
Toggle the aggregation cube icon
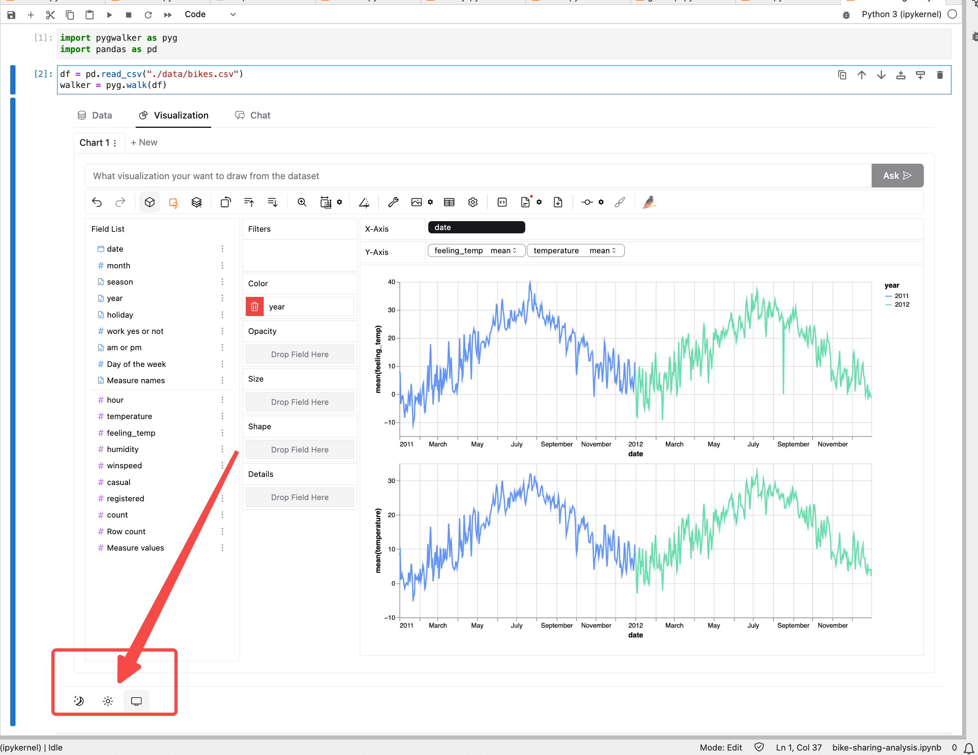(150, 202)
